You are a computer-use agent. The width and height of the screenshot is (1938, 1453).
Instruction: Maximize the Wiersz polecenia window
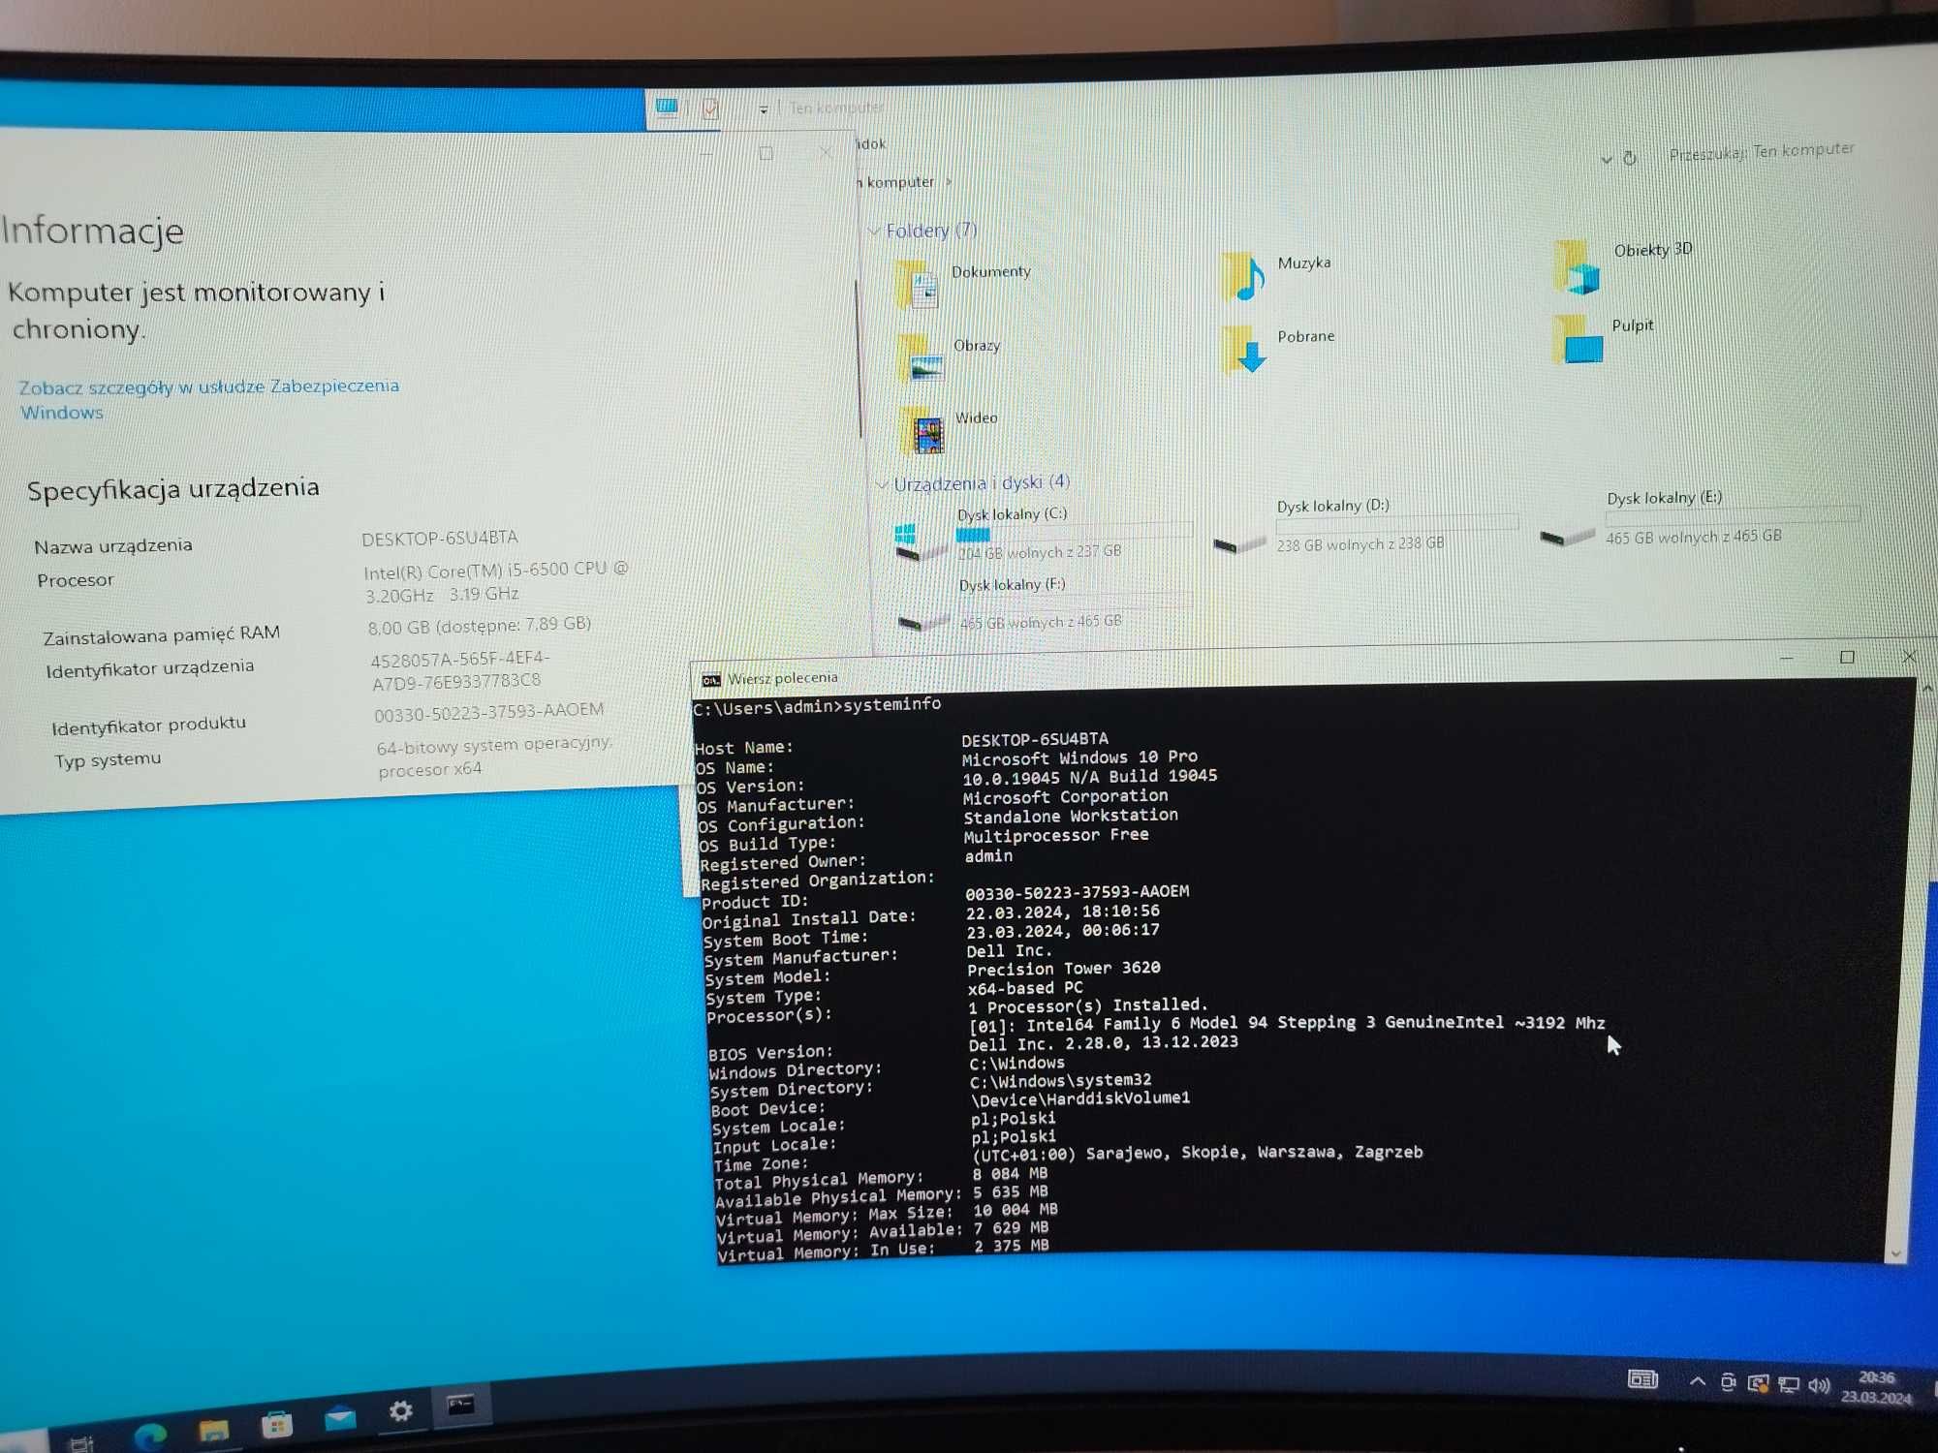pyautogui.click(x=1847, y=657)
